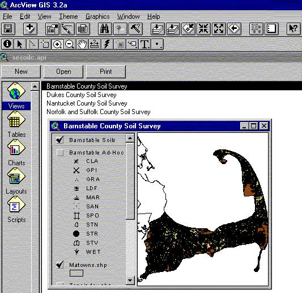
Task: Click the Zoom to Full Extent icon
Action: pos(158,29)
